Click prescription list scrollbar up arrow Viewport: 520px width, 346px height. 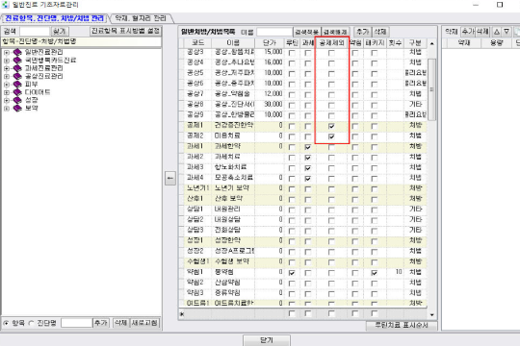(431, 43)
